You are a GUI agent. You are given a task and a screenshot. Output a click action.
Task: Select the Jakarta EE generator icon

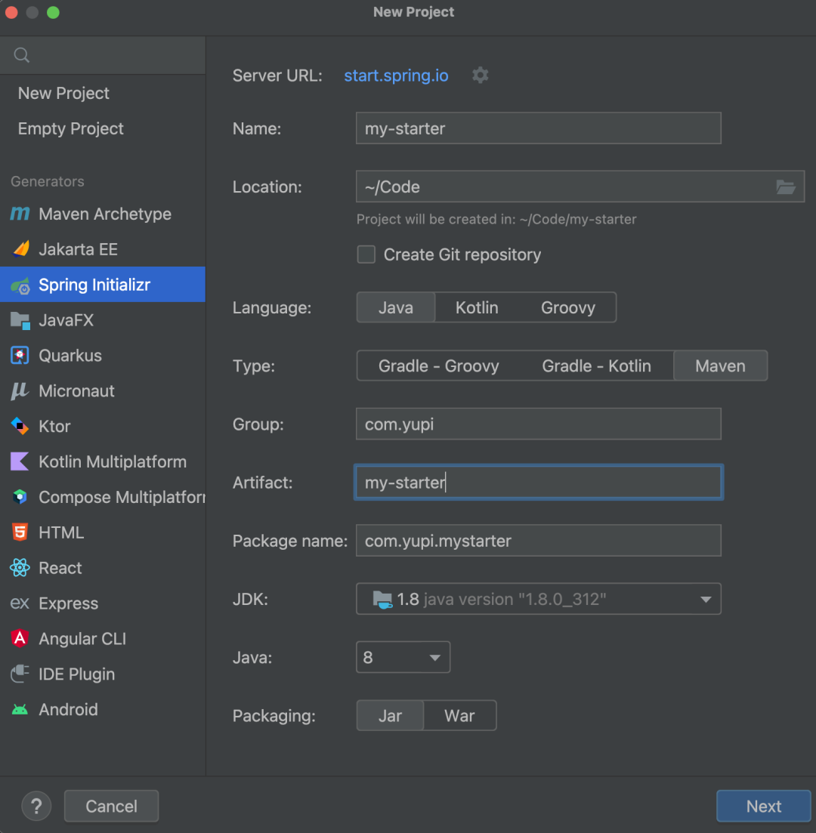click(20, 249)
